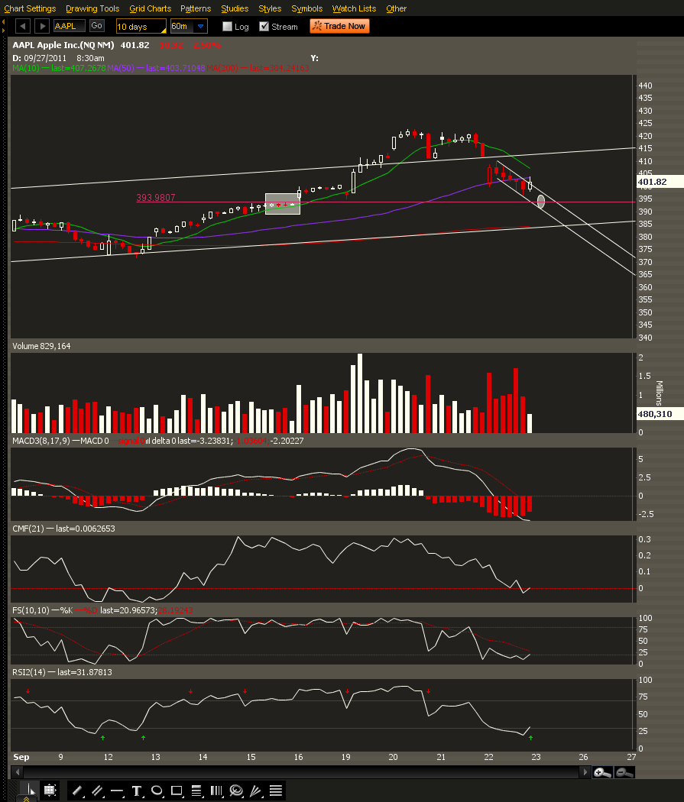The image size is (684, 802).
Task: Select the small ellipse annotation near 395
Action: tap(541, 201)
